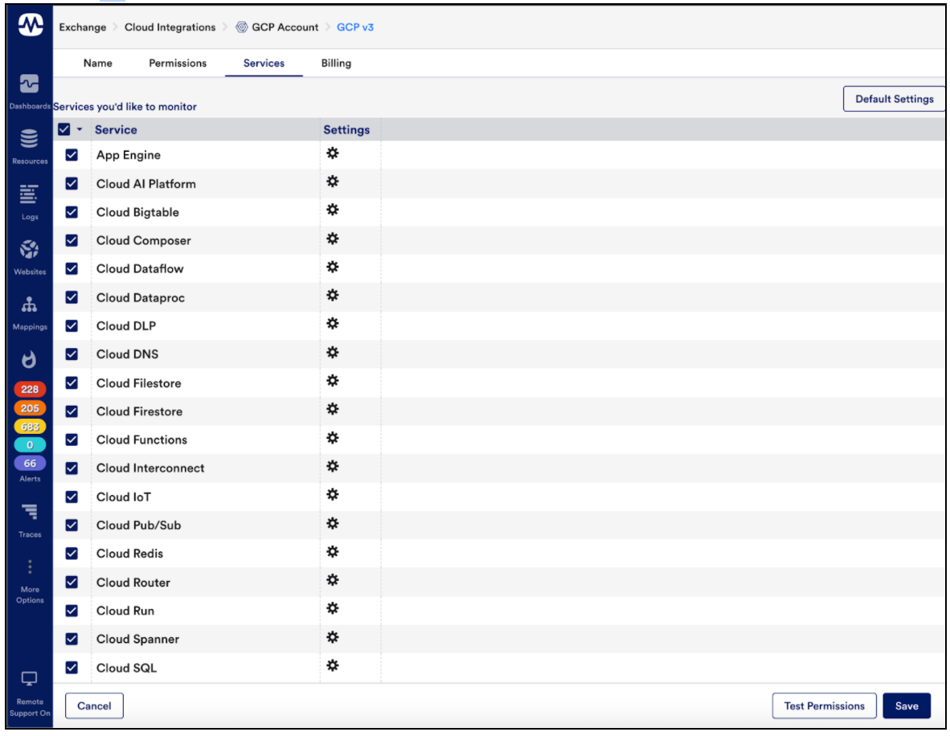Click the Test Permissions button
The height and width of the screenshot is (736, 950).
pyautogui.click(x=824, y=705)
